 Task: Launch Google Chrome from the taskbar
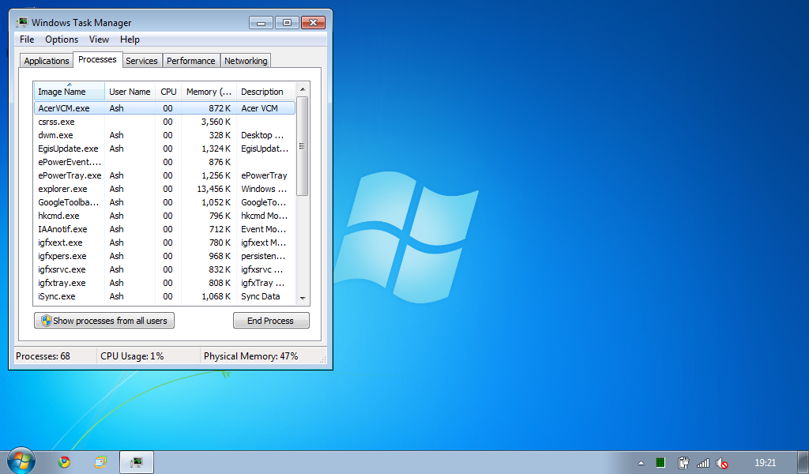point(64,462)
